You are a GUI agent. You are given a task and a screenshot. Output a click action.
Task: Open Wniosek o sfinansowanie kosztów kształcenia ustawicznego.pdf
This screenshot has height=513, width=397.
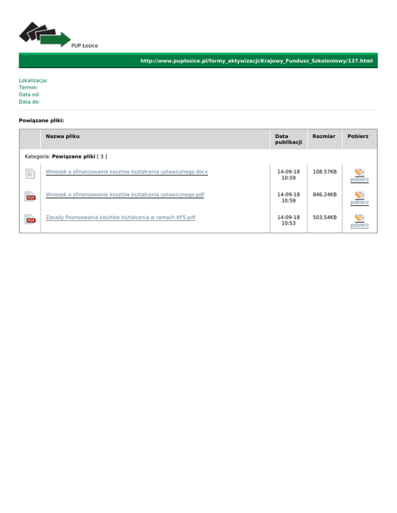[x=125, y=195]
